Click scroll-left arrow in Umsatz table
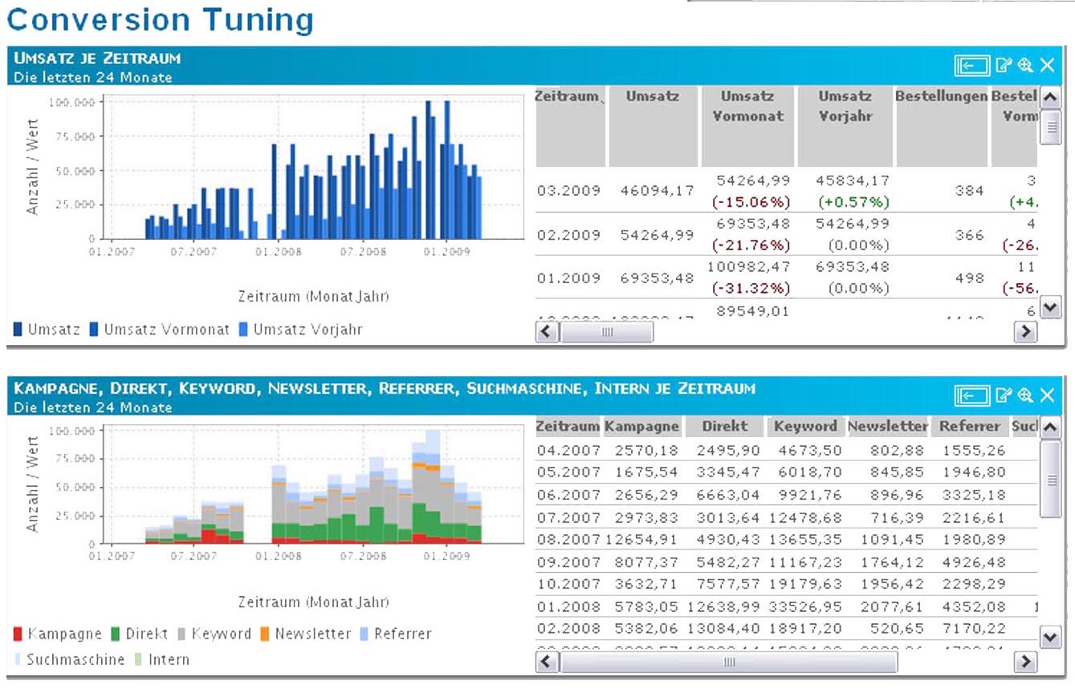This screenshot has width=1075, height=697. (547, 331)
